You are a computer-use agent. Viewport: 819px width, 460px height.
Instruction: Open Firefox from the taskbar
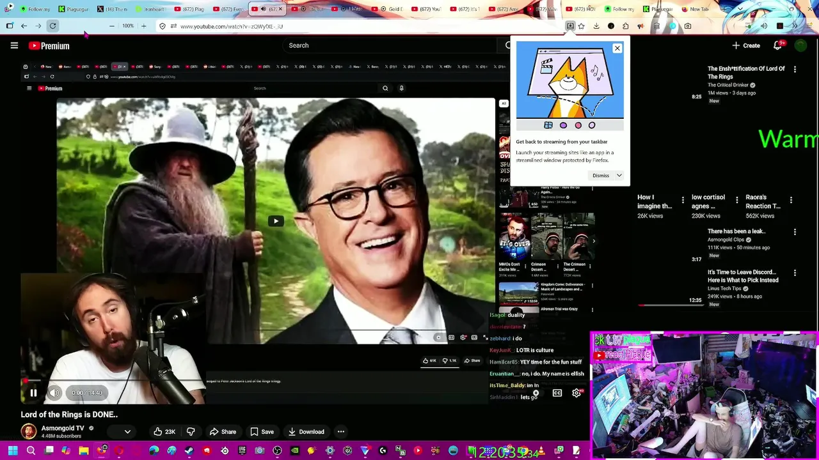(102, 451)
